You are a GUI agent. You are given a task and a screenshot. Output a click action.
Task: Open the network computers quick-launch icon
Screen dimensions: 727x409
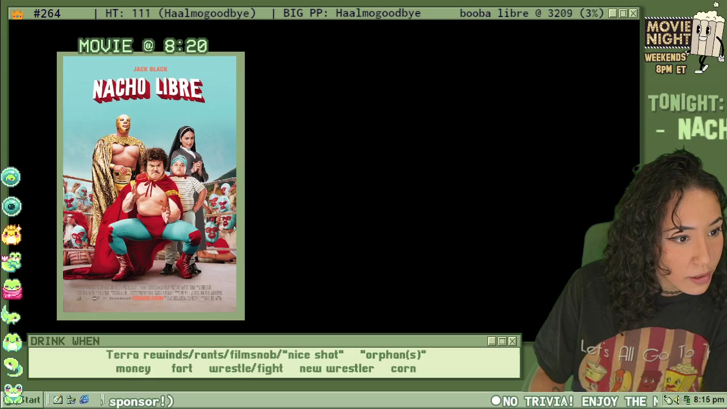tap(71, 400)
